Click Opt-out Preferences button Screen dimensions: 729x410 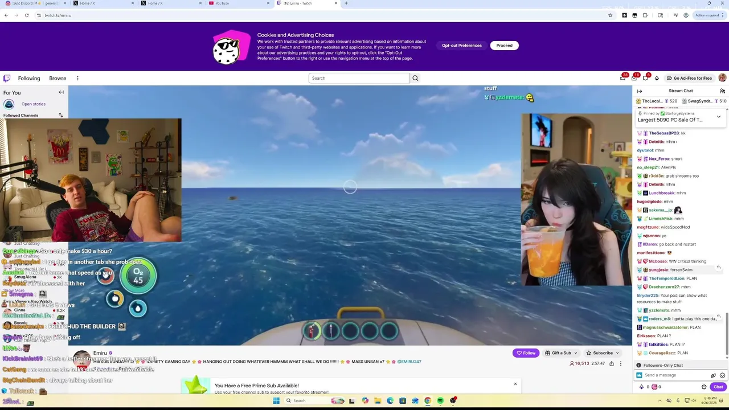462,46
